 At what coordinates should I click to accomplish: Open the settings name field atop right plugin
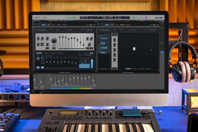(x=108, y=23)
